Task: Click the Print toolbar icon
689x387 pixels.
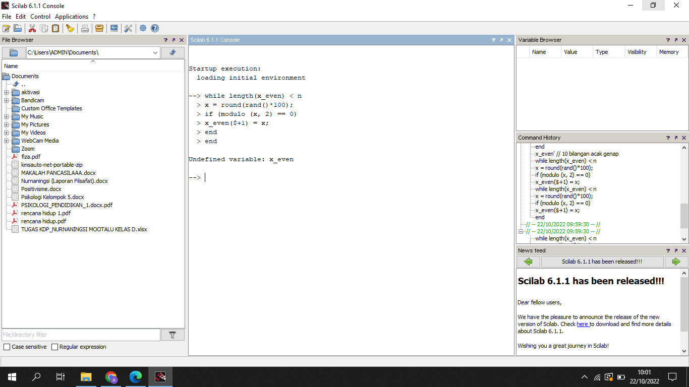Action: (85, 28)
